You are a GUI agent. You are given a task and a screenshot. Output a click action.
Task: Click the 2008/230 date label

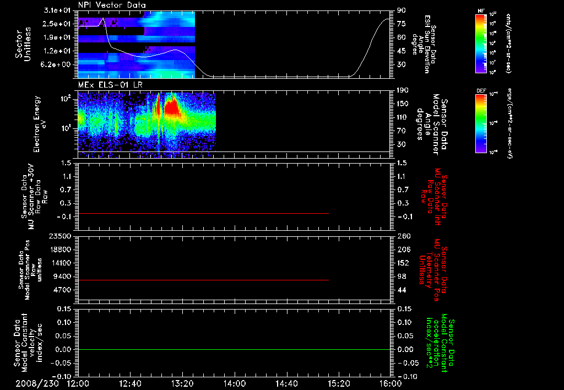[37, 383]
